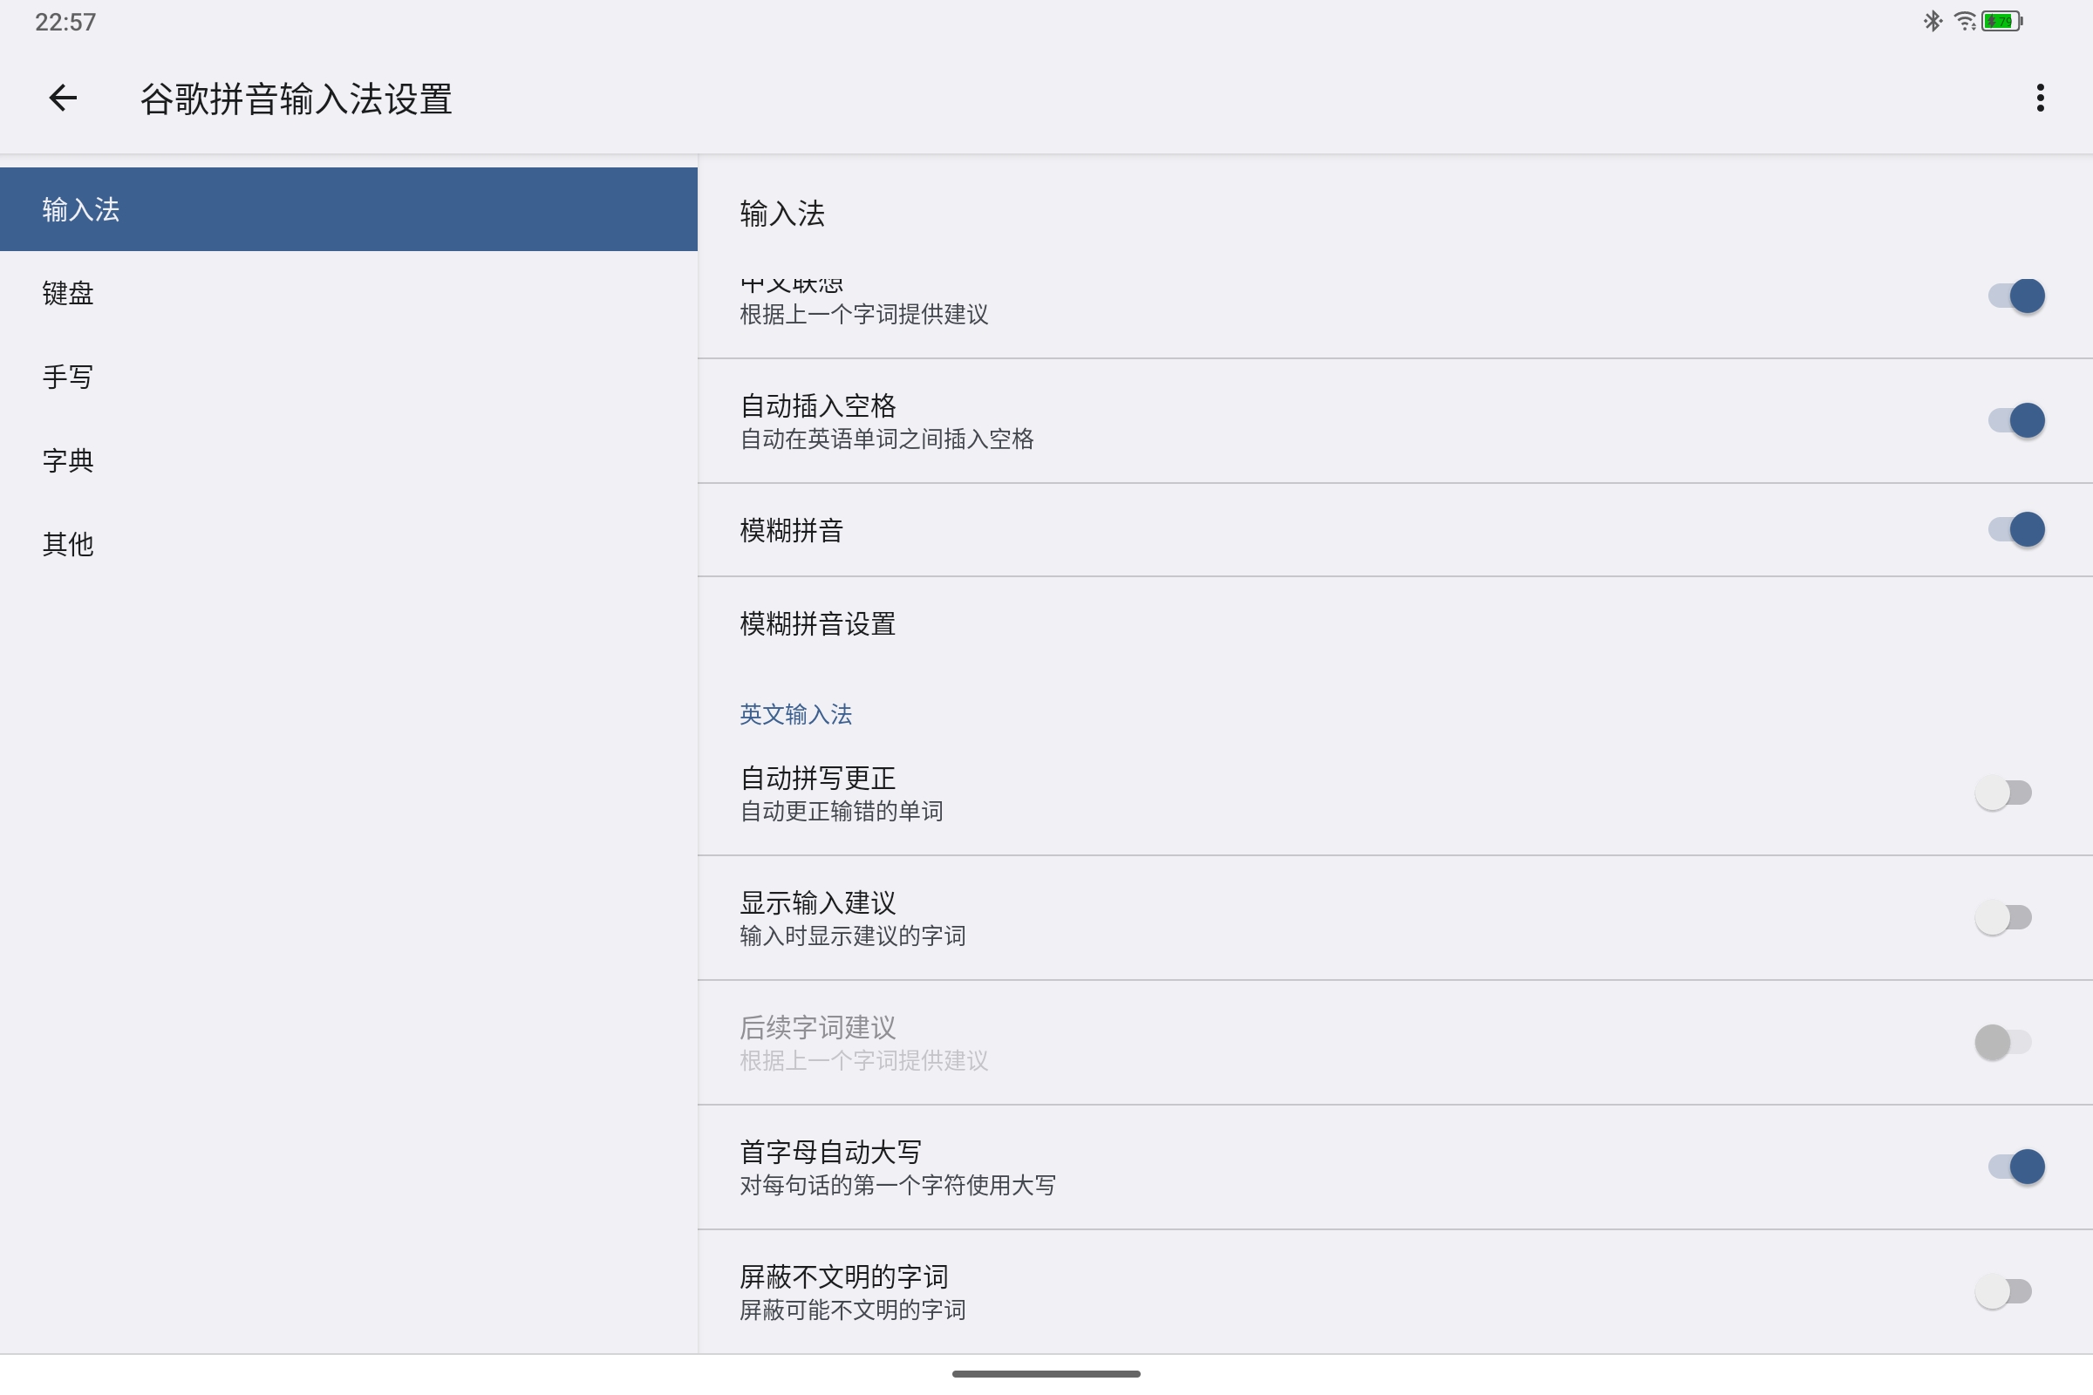Image resolution: width=2093 pixels, height=1395 pixels.
Task: Tap the 屏蔽可能不文明的字词 description
Action: tap(853, 1310)
